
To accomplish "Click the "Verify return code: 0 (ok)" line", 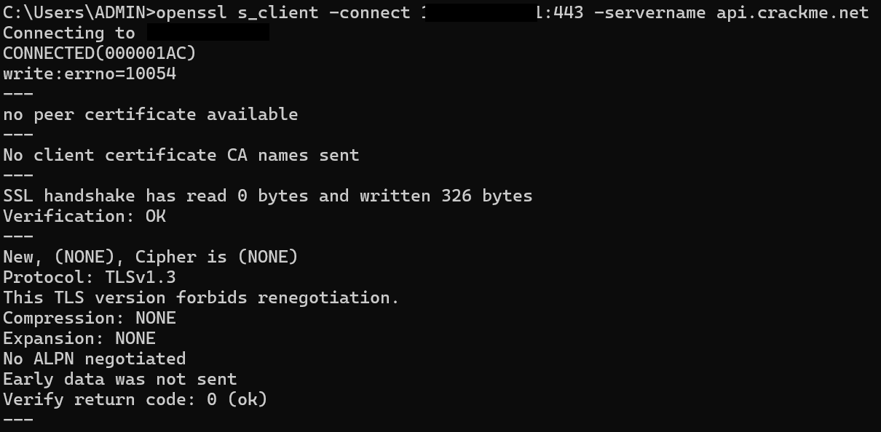I will point(135,399).
